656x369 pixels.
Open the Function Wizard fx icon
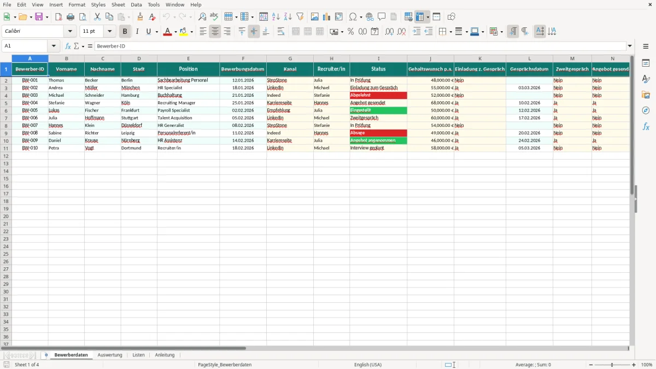(x=68, y=46)
